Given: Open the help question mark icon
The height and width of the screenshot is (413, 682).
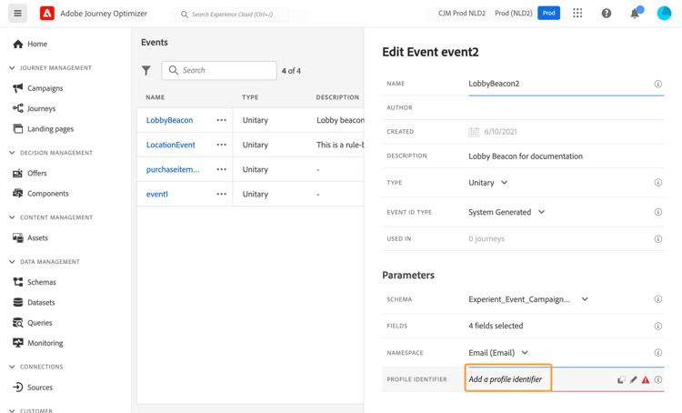Looking at the screenshot, I should [x=607, y=14].
